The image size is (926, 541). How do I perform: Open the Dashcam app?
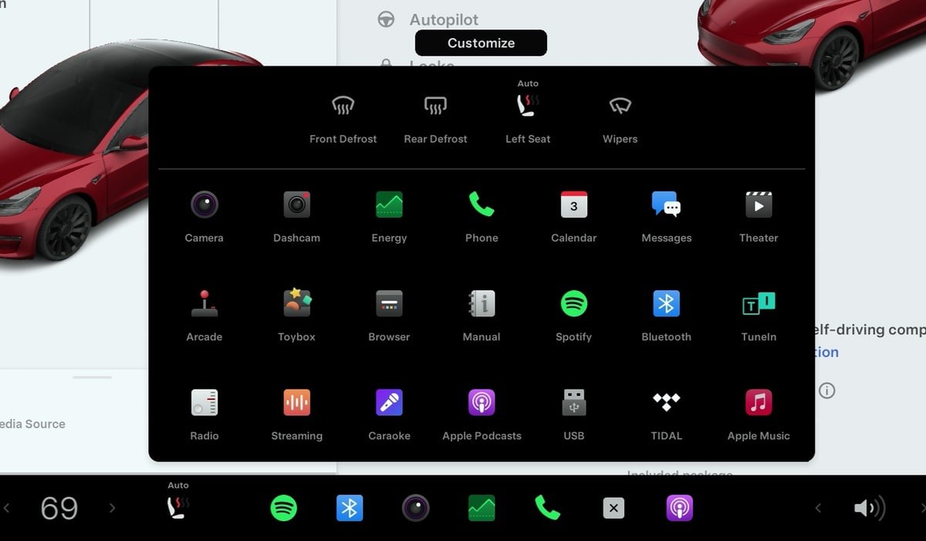(x=296, y=217)
